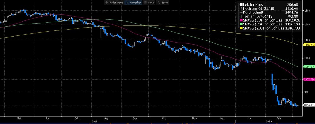This screenshot has width=315, height=124.
Task: Click the 1400 price axis label
Action: [307, 40]
